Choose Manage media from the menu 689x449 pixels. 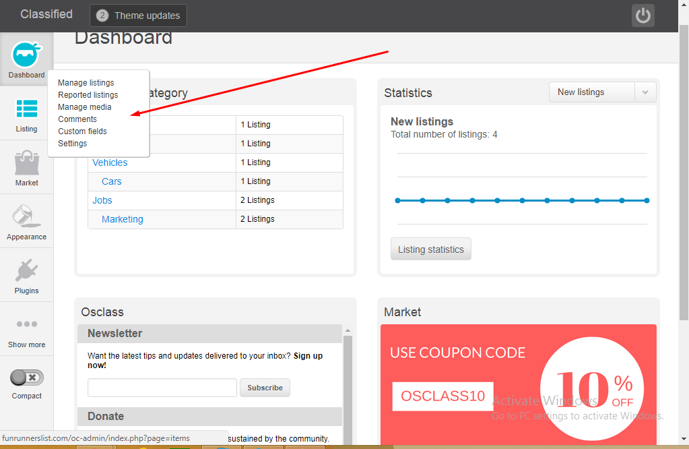pyautogui.click(x=84, y=107)
